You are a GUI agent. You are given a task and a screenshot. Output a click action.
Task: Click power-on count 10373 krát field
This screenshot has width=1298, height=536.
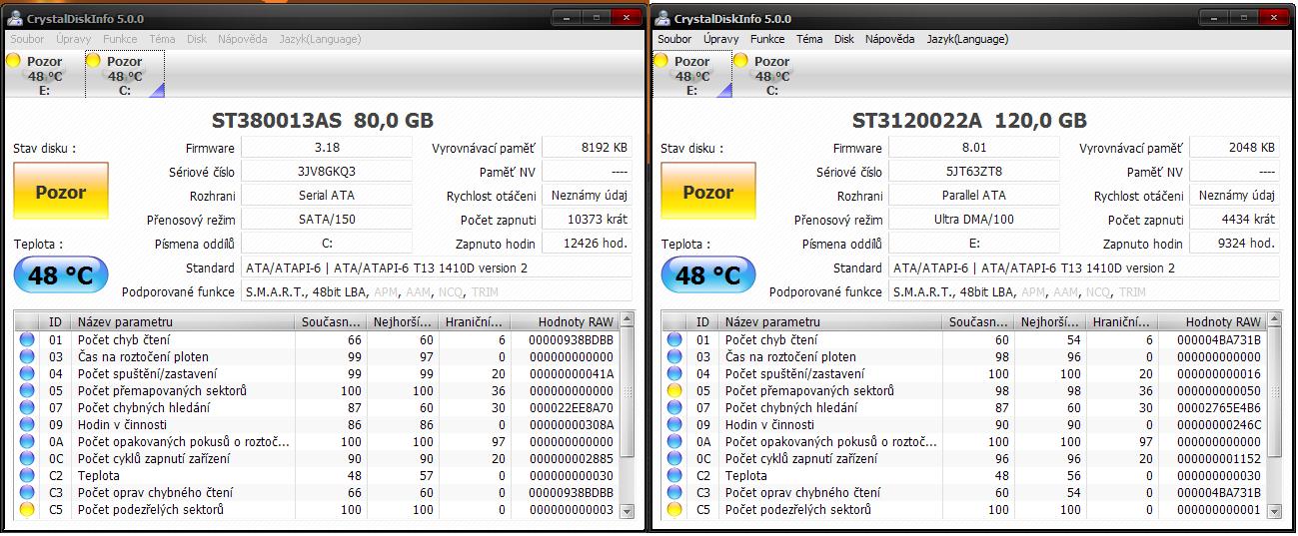[x=587, y=220]
